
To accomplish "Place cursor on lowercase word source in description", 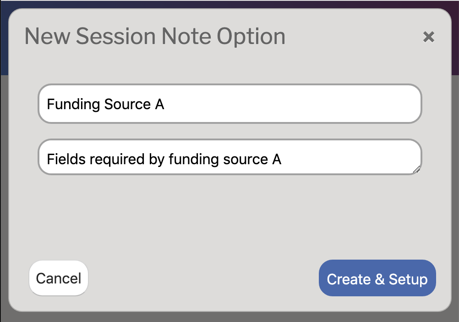I will (246, 160).
